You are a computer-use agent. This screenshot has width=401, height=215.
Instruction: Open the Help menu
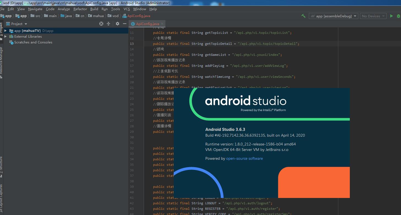tap(153, 9)
